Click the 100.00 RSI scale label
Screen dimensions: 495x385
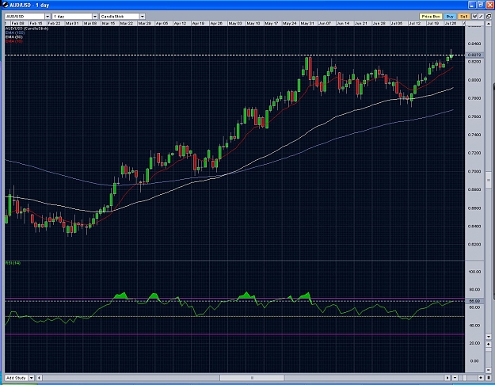click(x=474, y=272)
